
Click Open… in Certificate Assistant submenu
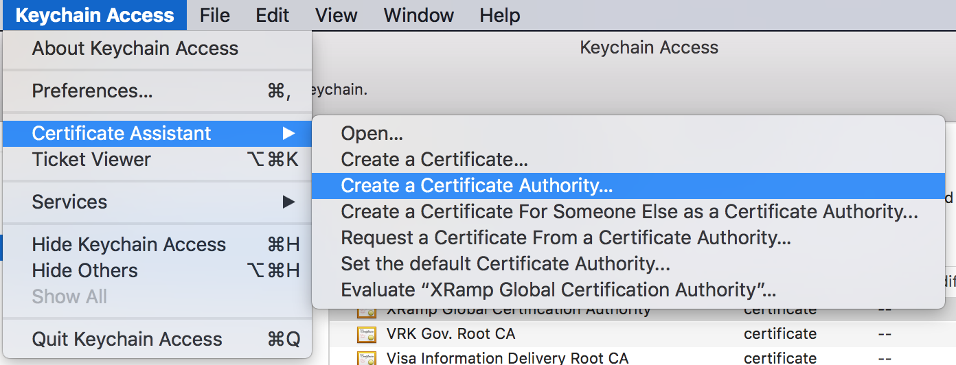click(628, 134)
